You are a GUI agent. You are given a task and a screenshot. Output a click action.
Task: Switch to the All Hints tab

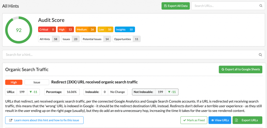point(49,39)
